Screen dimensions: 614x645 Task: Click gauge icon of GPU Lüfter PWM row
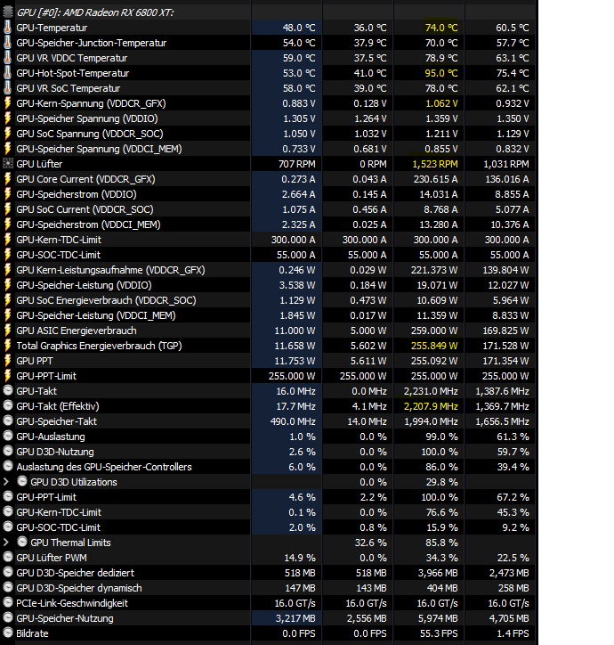pos(8,557)
